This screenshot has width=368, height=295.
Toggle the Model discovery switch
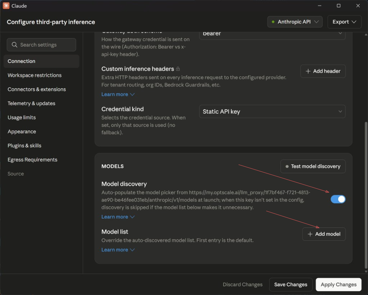338,199
